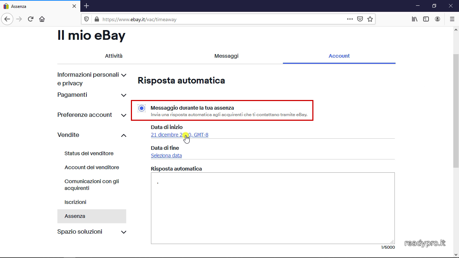The image size is (459, 258).
Task: Click the browser address bar URL
Action: pos(139,19)
